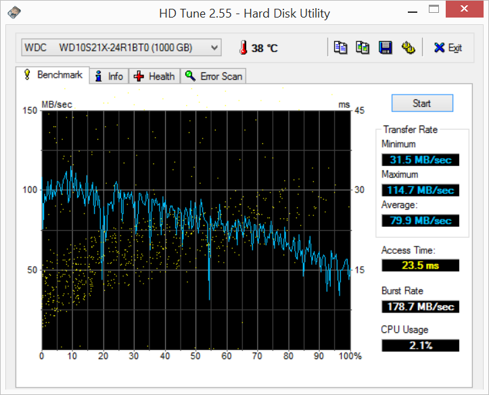This screenshot has height=395, width=489.
Task: Click the Burst Rate label
Action: pyautogui.click(x=402, y=291)
